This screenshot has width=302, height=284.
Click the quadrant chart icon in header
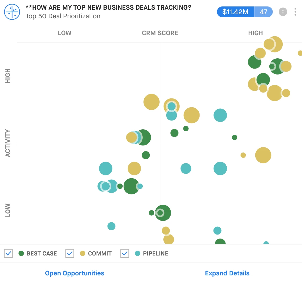(12, 12)
